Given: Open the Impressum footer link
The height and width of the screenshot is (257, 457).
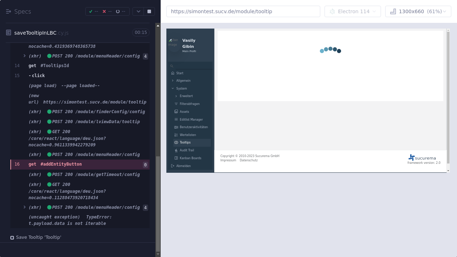Looking at the screenshot, I should (228, 160).
